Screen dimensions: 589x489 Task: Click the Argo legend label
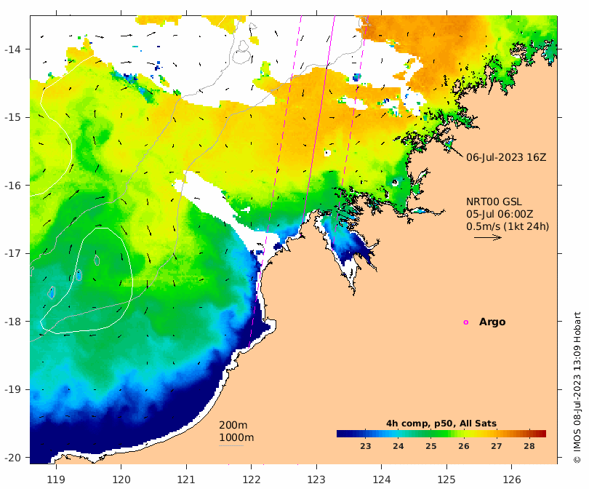click(492, 322)
